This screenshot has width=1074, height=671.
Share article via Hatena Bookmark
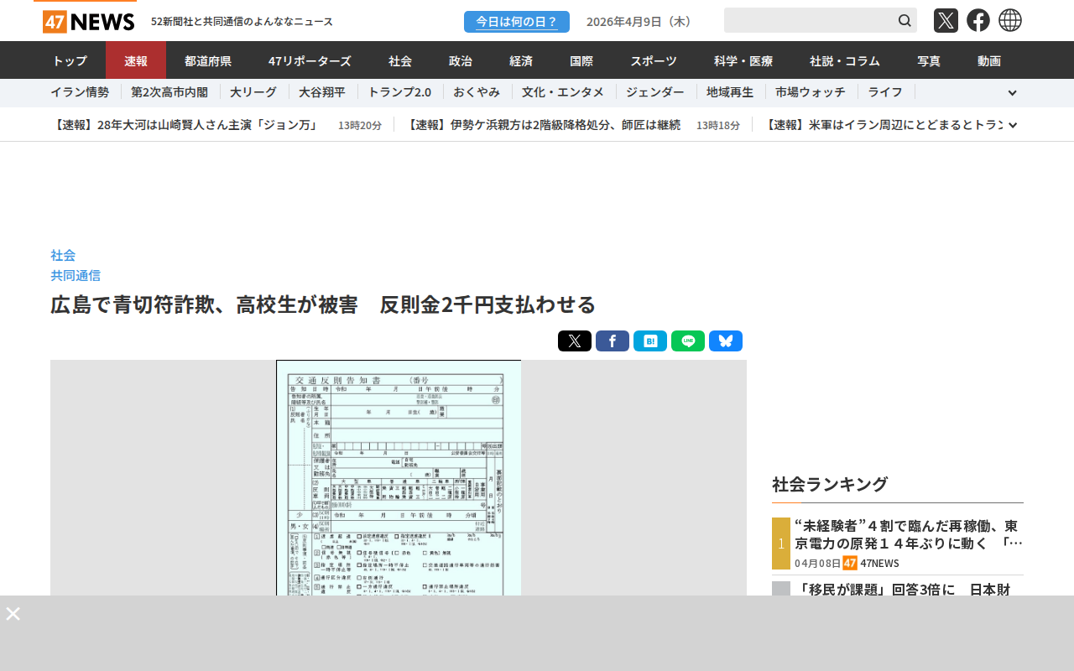(x=650, y=341)
